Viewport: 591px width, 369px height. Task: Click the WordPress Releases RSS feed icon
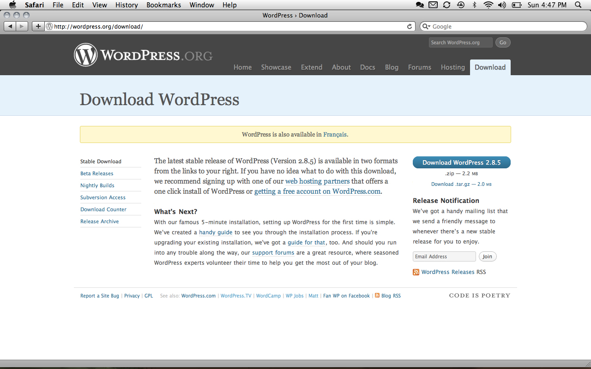click(416, 272)
